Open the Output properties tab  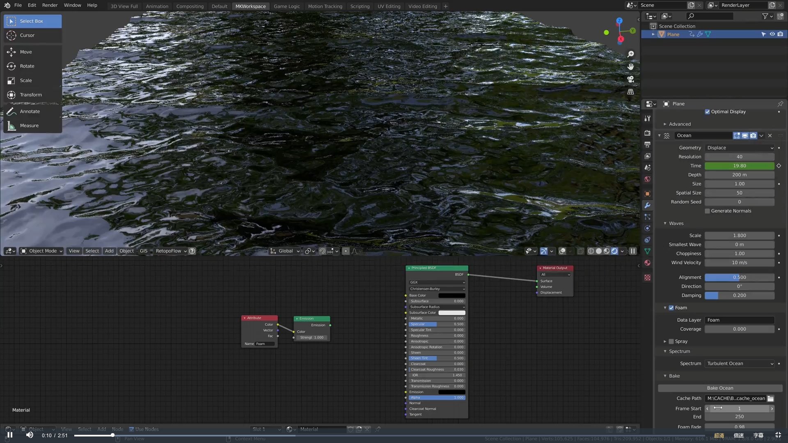pos(647,144)
